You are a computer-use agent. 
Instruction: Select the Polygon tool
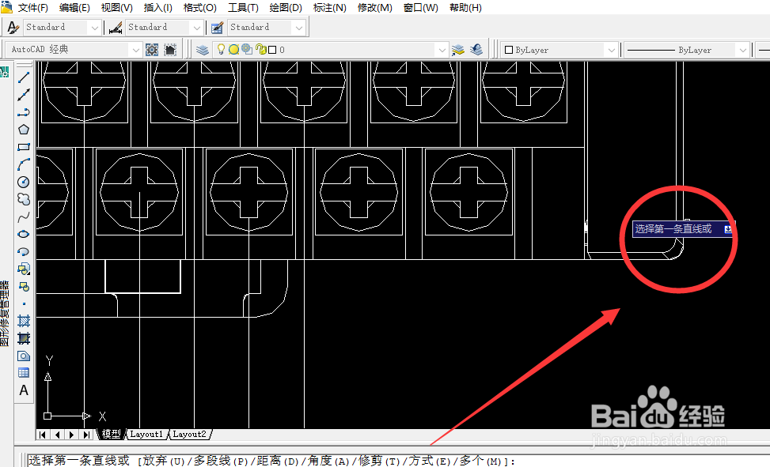click(24, 130)
